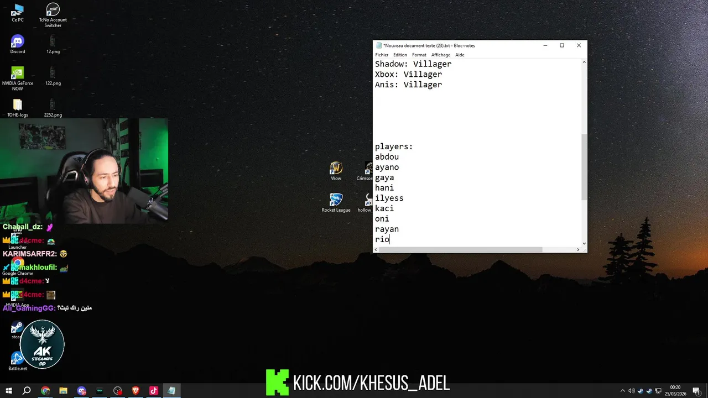
Task: Open the Windows Start menu
Action: pyautogui.click(x=9, y=390)
